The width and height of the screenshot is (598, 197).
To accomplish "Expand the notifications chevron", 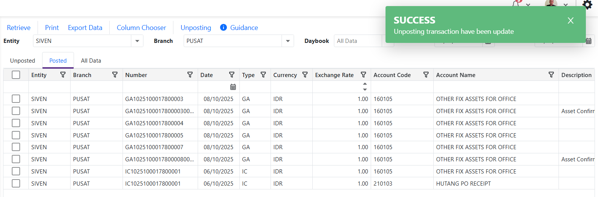I will [528, 5].
